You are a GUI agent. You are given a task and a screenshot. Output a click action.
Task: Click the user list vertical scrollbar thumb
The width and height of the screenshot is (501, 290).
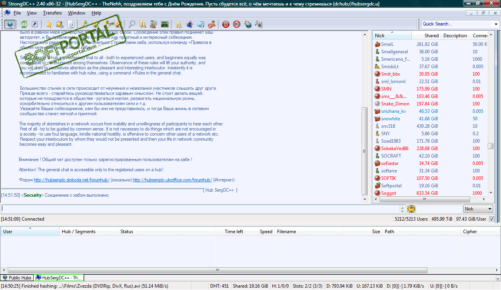pyautogui.click(x=490, y=146)
